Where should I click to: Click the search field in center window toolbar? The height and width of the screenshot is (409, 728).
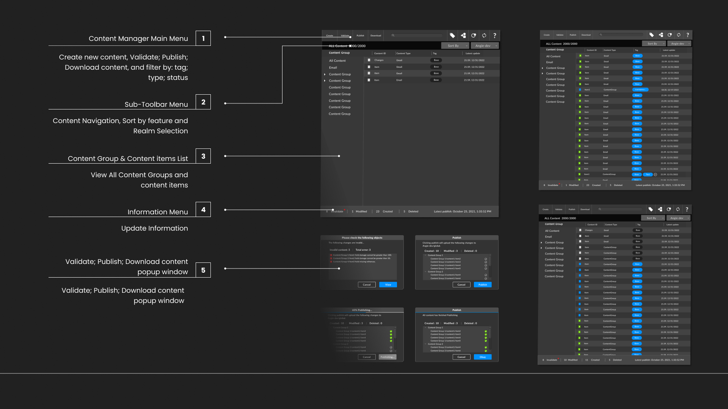[x=417, y=36]
